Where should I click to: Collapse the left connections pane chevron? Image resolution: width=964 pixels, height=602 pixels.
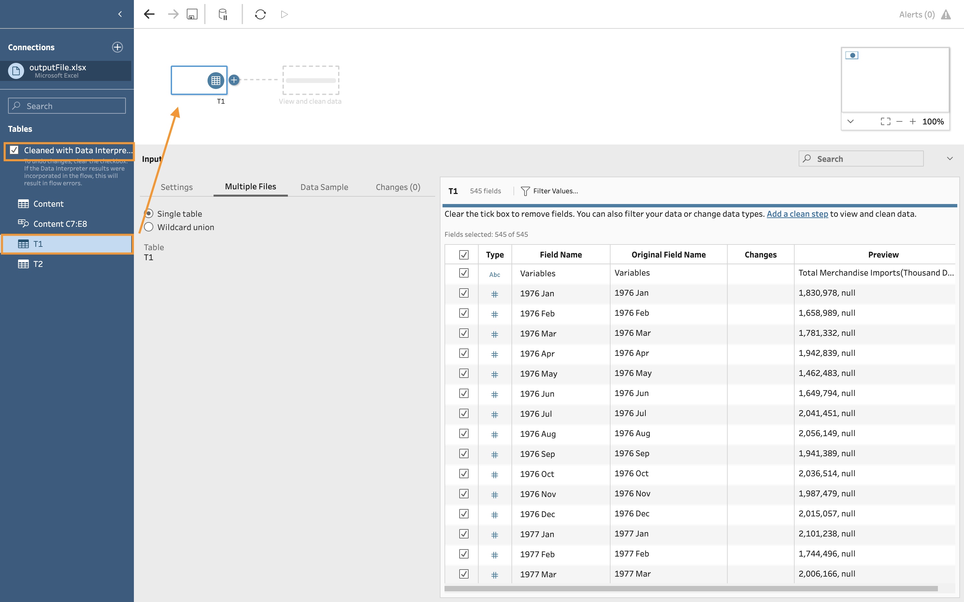click(x=120, y=14)
